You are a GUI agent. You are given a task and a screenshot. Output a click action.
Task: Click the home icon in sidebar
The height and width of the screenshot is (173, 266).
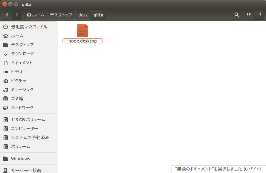click(6, 36)
